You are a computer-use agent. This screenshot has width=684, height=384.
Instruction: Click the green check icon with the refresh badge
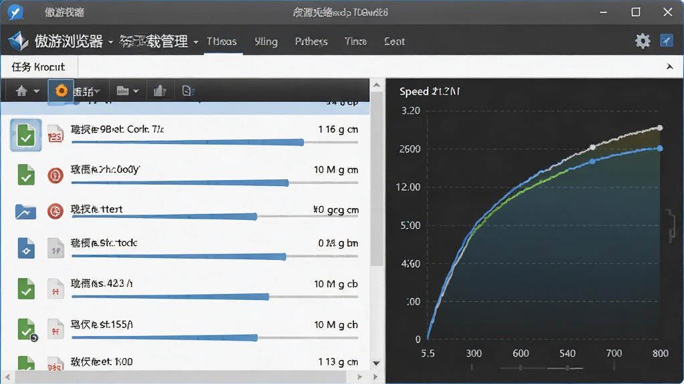[x=27, y=329]
